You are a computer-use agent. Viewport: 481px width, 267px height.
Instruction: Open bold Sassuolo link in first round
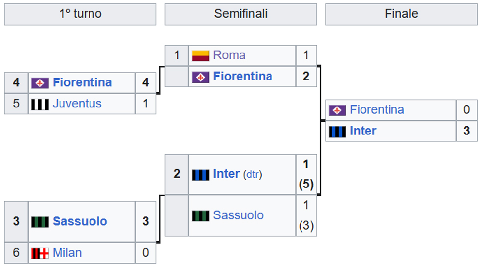tap(80, 221)
